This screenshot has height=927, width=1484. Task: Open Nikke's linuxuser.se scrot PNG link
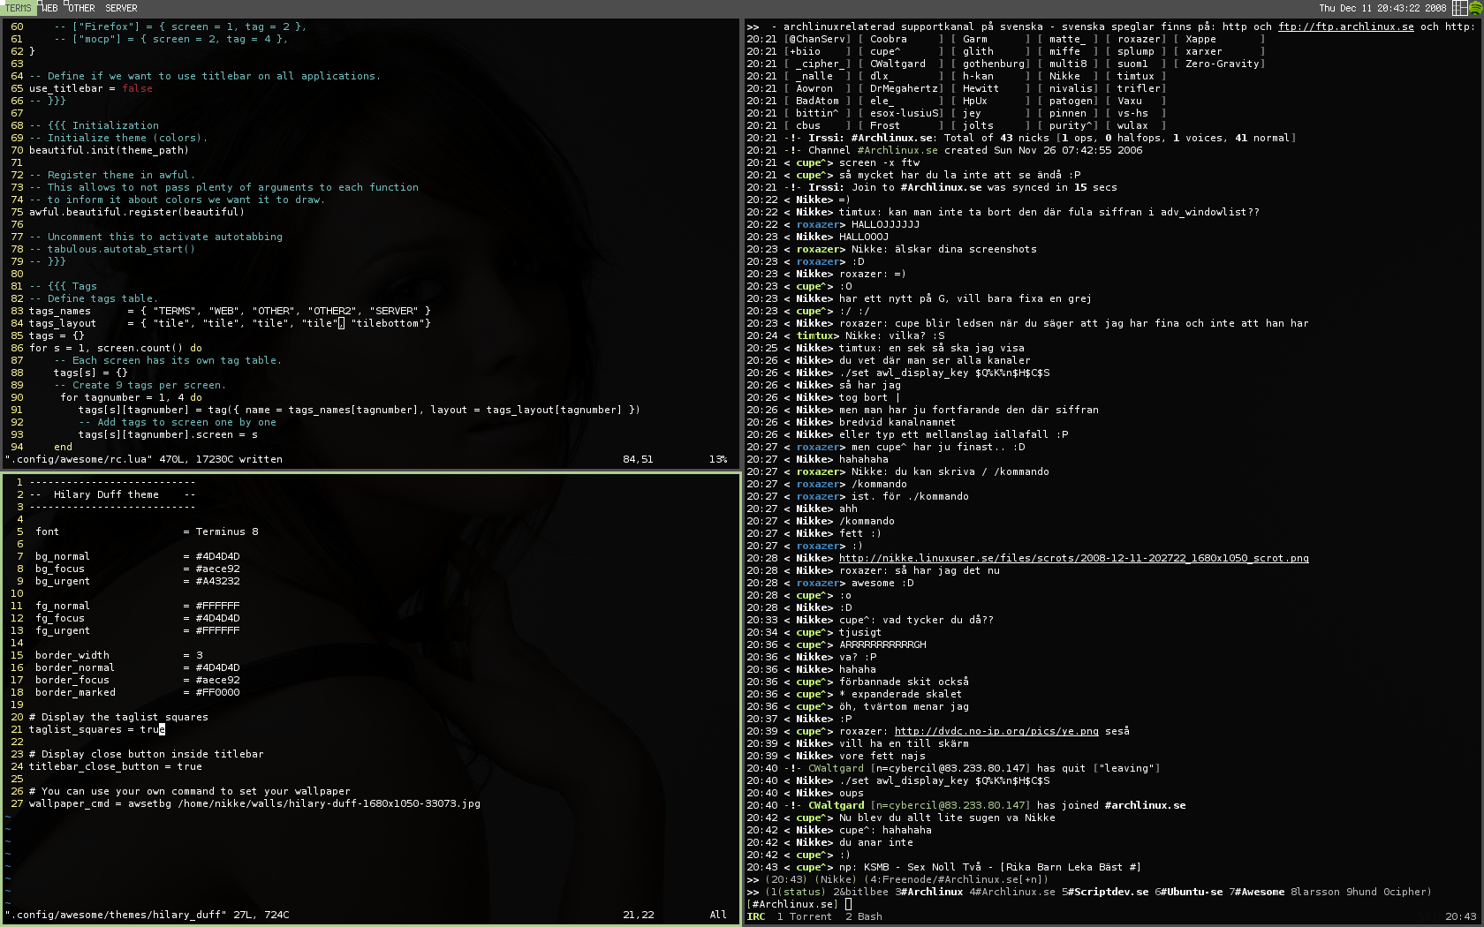coord(1073,558)
